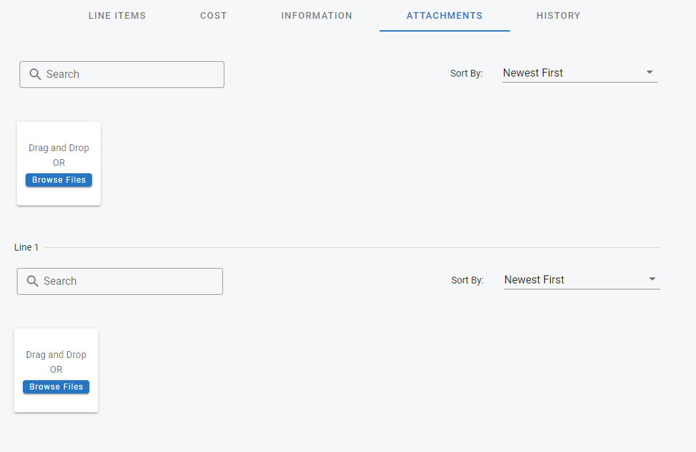Screen dimensions: 696x452
Task: Click the magnifier icon in the top search box
Action: (36, 75)
